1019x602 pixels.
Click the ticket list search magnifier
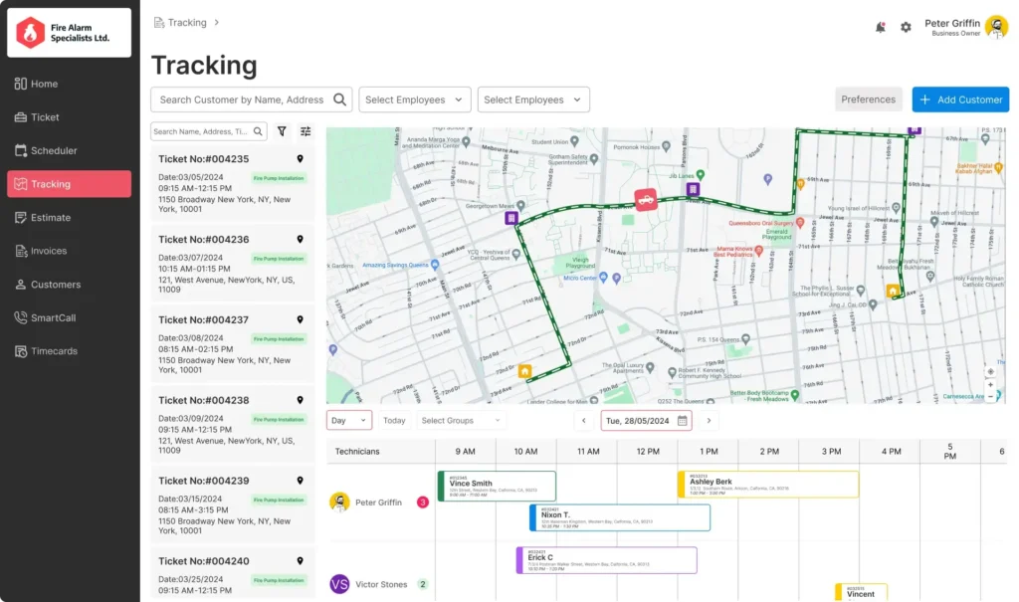click(x=258, y=131)
